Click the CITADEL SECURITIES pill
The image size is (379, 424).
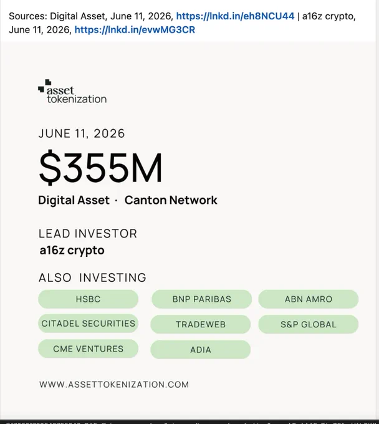click(88, 324)
